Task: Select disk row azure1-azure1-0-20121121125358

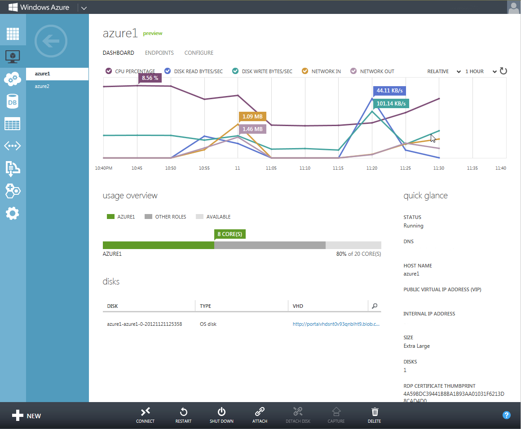Action: (x=242, y=324)
